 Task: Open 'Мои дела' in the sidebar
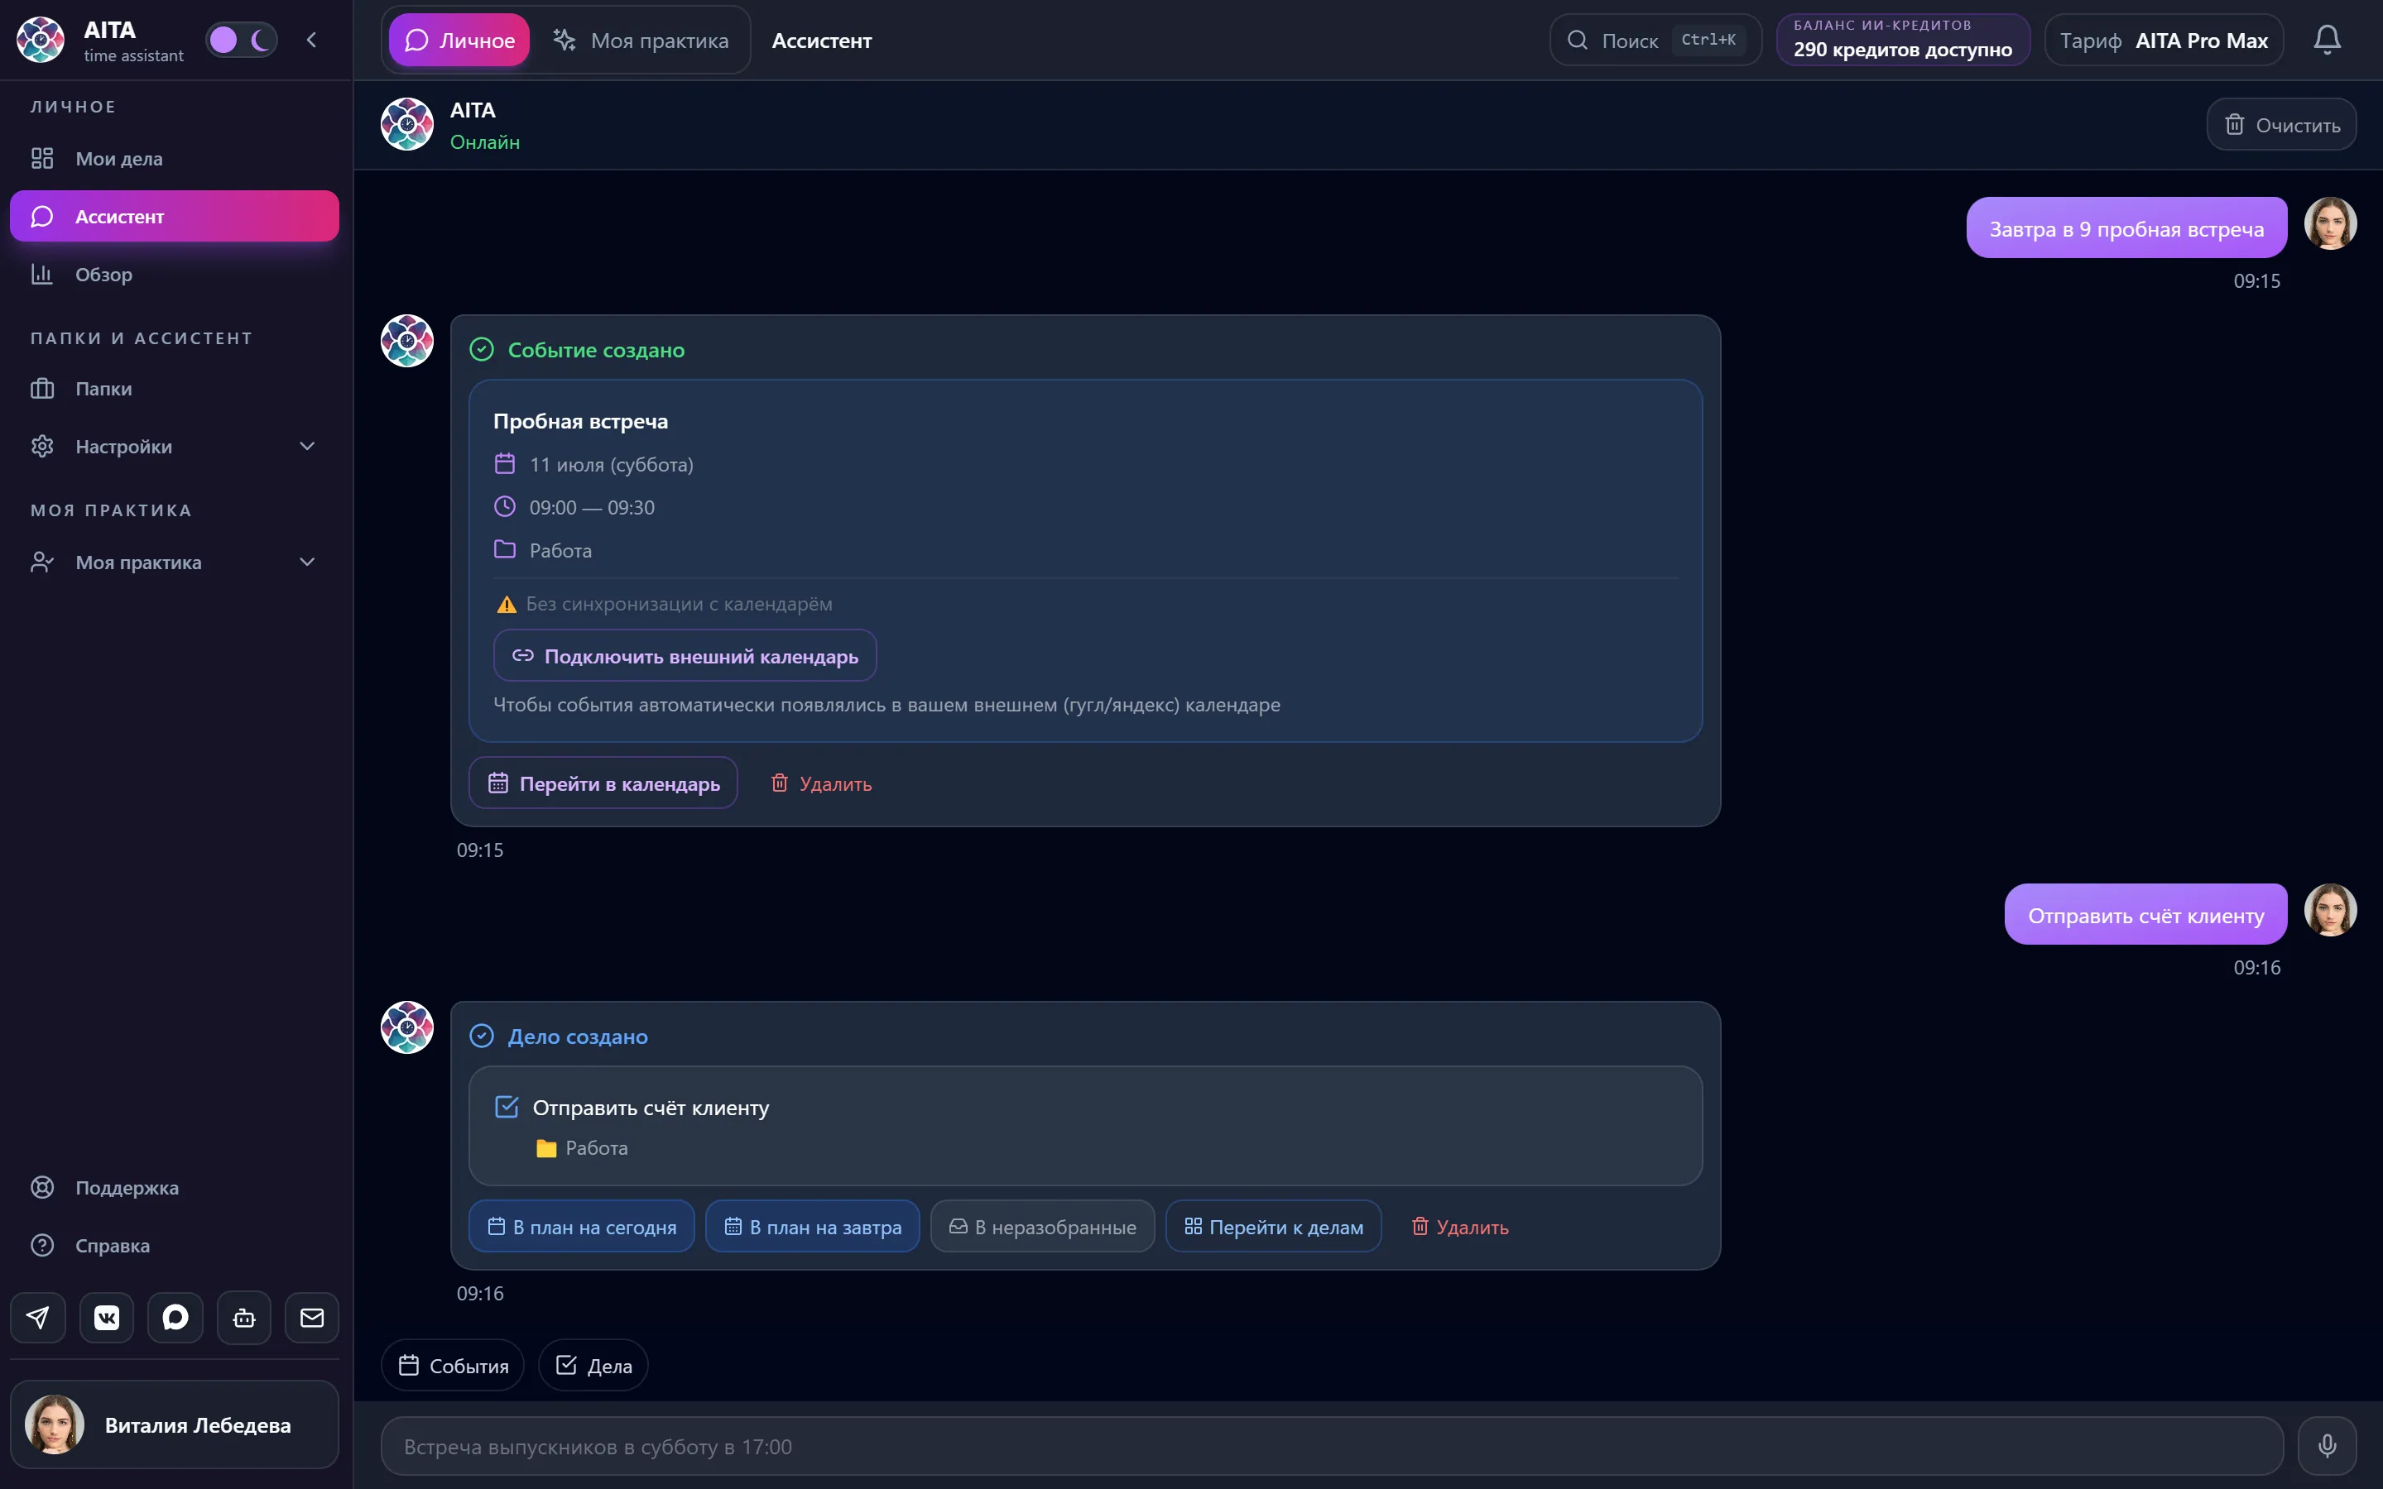coord(173,159)
